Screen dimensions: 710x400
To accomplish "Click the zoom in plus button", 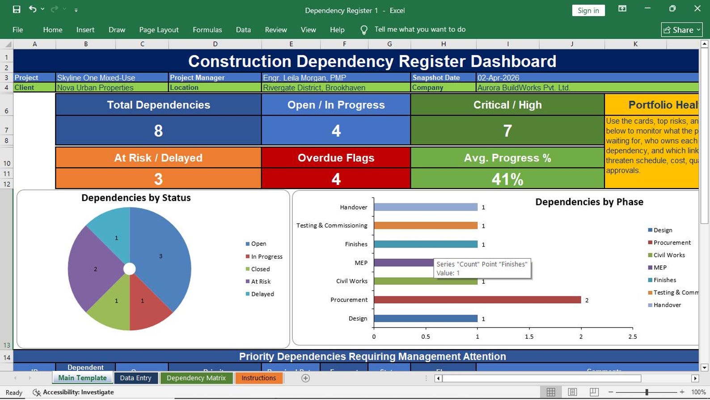I will (682, 392).
